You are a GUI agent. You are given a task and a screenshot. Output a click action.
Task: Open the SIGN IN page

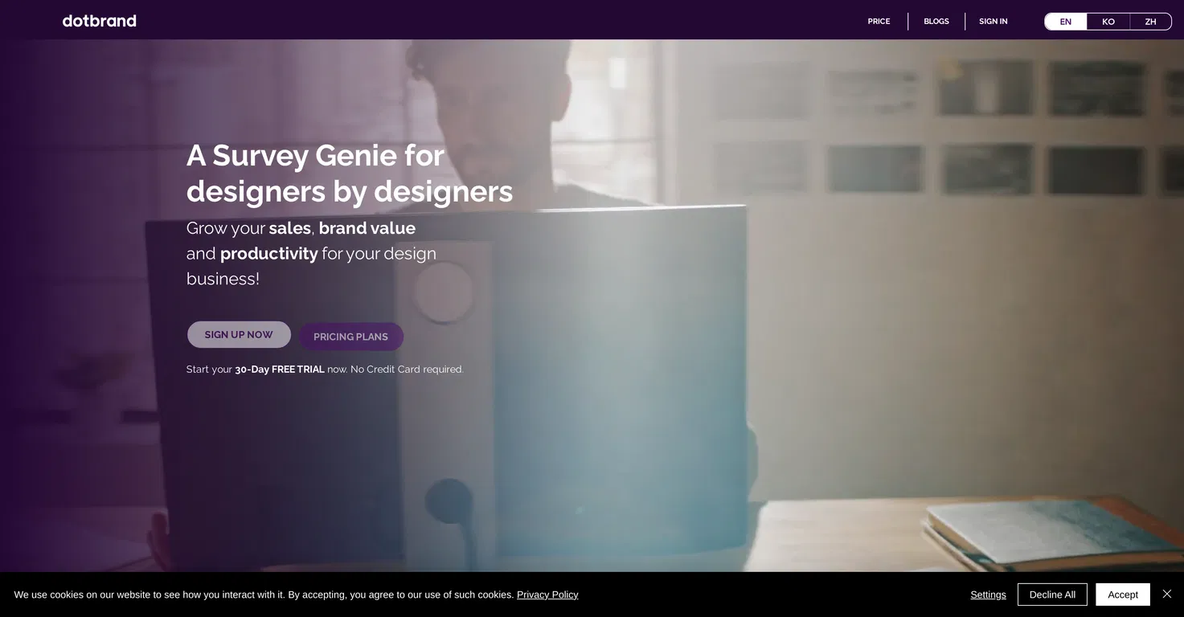[x=993, y=22]
